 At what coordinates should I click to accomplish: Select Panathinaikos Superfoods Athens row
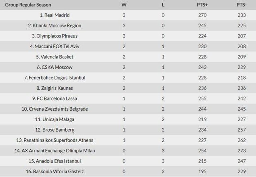[x=54, y=140]
